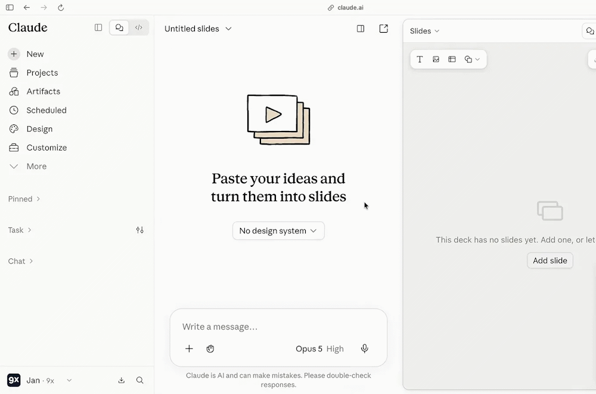Open the Task filter settings icon
596x394 pixels.
140,230
